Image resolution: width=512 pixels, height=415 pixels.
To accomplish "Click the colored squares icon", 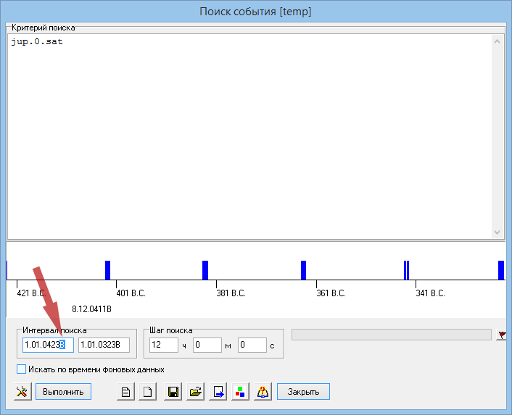I will (x=241, y=392).
